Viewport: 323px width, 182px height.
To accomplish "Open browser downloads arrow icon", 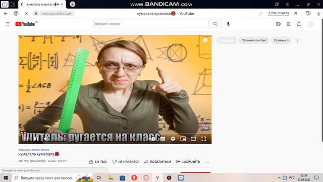I will tap(318, 14).
